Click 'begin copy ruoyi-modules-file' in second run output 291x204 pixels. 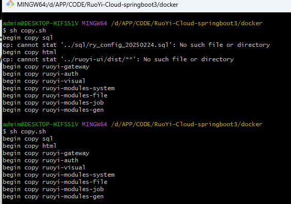tap(55, 182)
